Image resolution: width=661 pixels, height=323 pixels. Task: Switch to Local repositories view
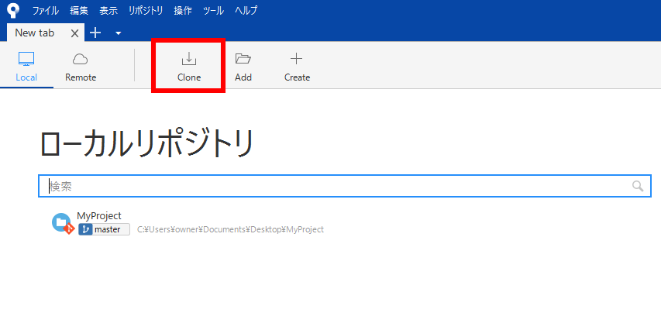pos(26,67)
